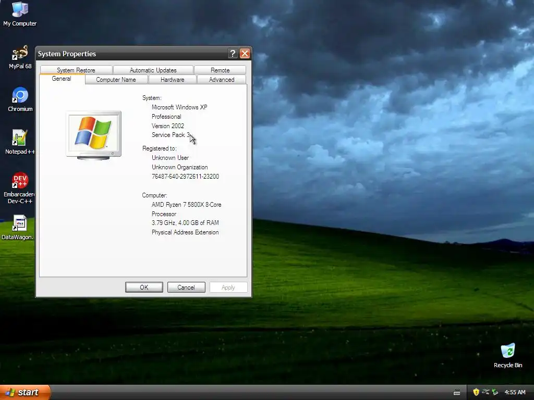This screenshot has width=534, height=400.
Task: Open the keyboard icon on taskbar
Action: coord(457,393)
